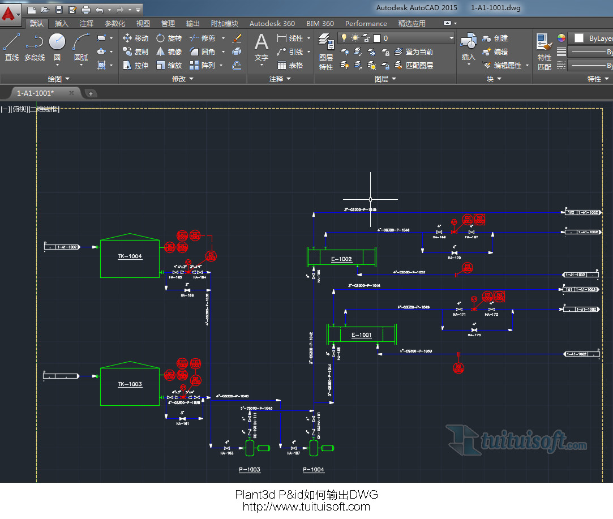Viewport: 613px width, 519px height.
Task: Switch to the Insert (插入) ribbon tab
Action: click(x=61, y=24)
